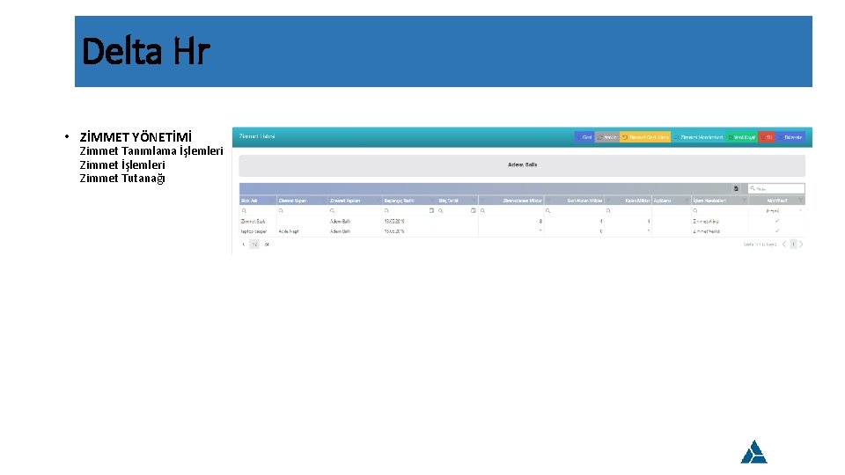Click the Delta Hr slide title
845x475 pixels.
coord(145,51)
